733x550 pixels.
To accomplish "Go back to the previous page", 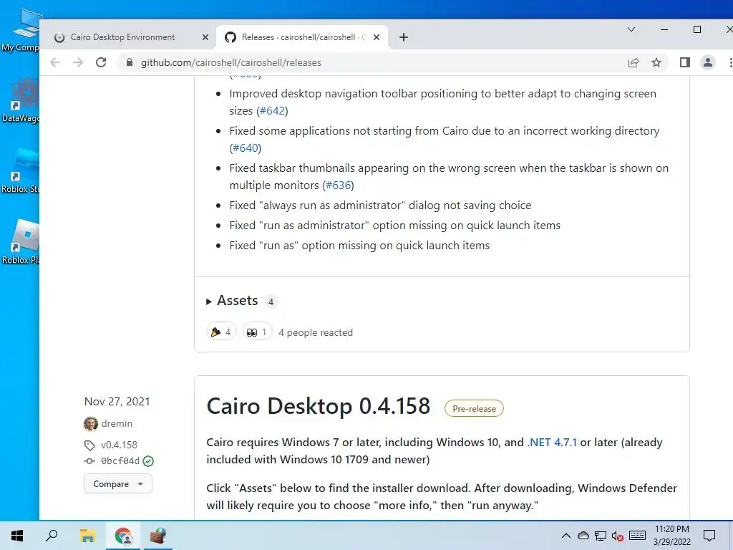I will (x=55, y=62).
